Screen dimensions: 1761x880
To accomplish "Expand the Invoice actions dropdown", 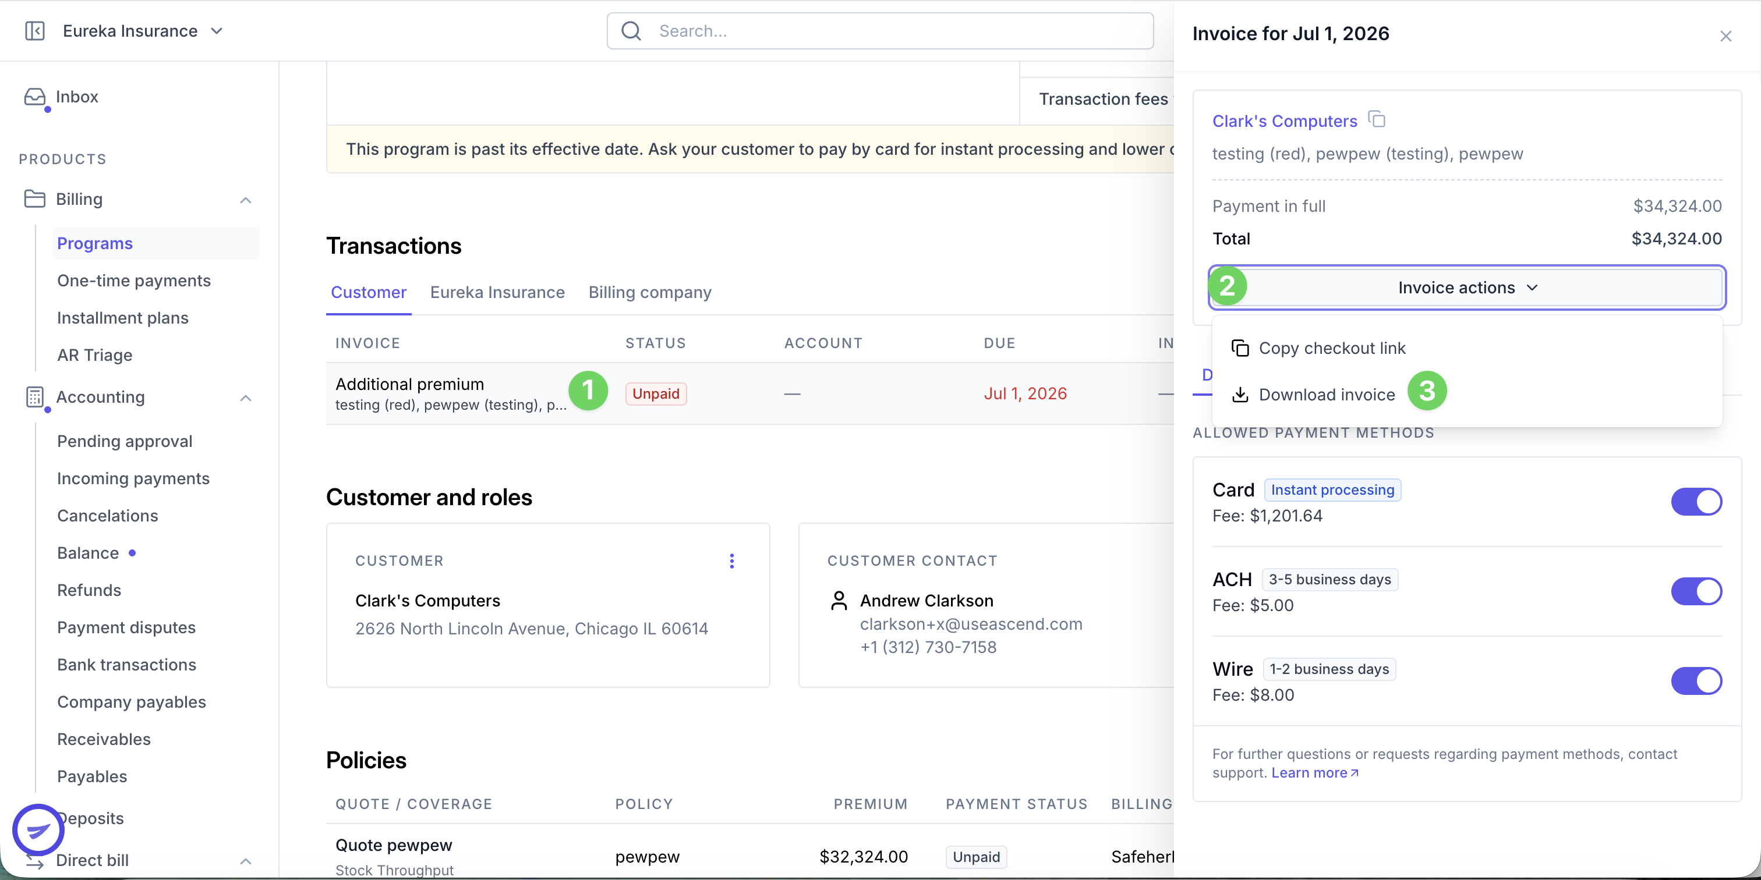I will tap(1467, 288).
